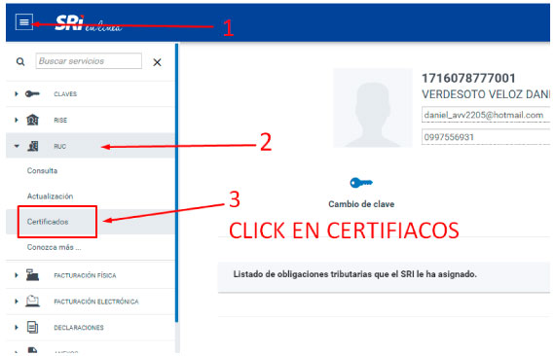Open the CLAVES menu item

[65, 94]
